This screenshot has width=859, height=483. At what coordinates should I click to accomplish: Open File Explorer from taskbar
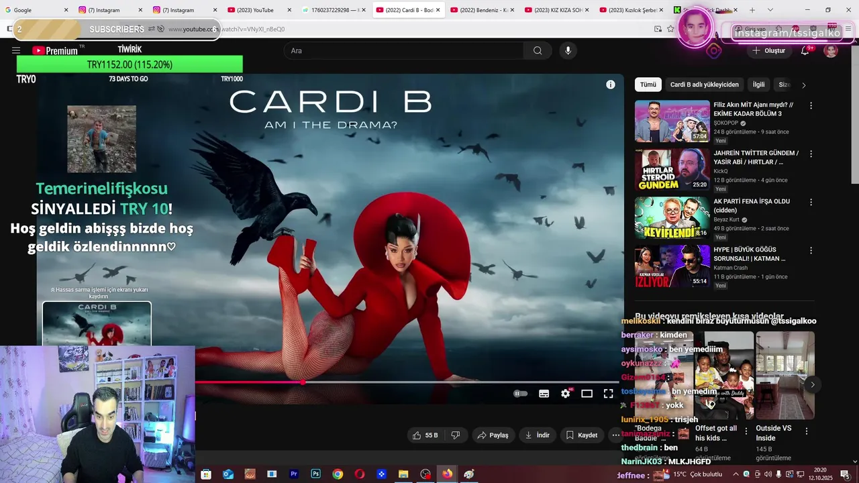pos(403,474)
